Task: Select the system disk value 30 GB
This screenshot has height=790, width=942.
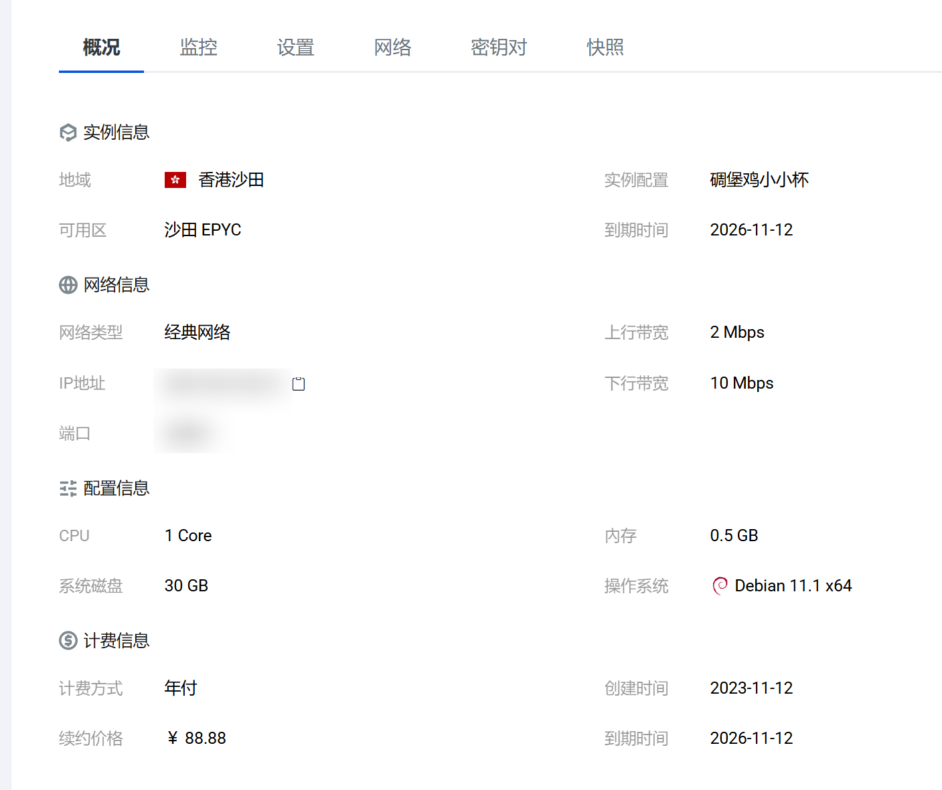Action: click(x=186, y=586)
